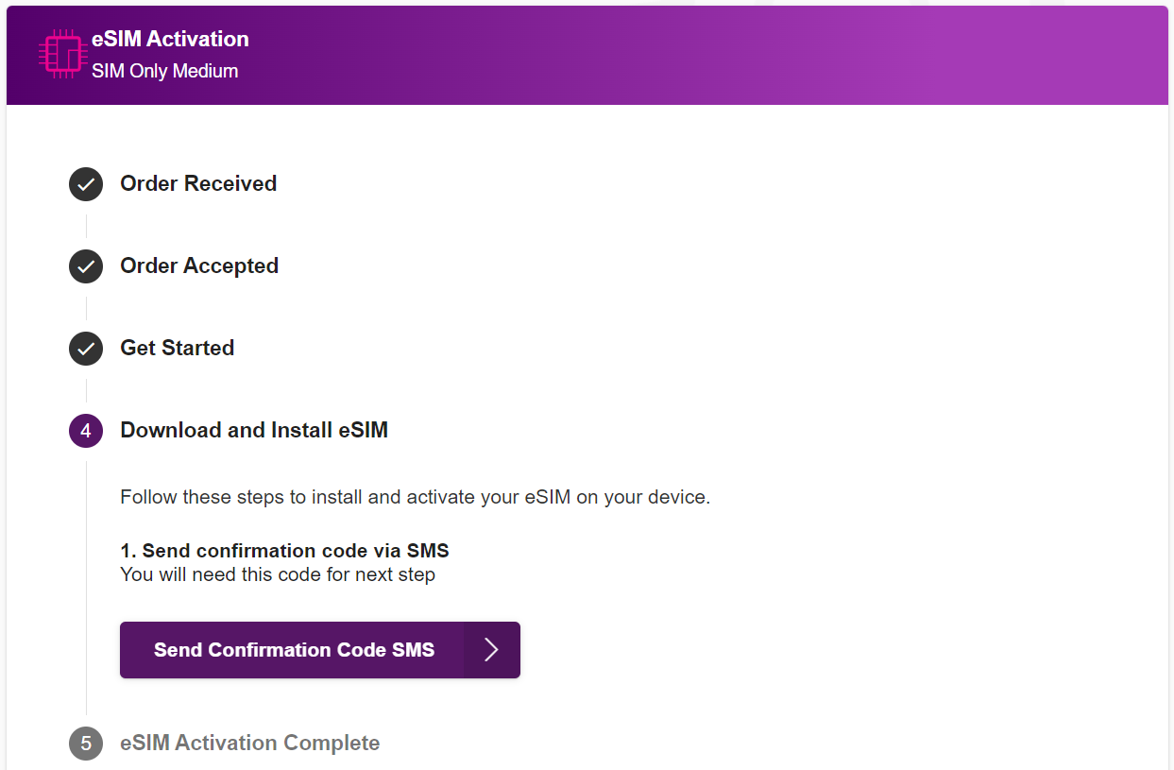The height and width of the screenshot is (770, 1174).
Task: Expand the eSIM Activation Complete step
Action: click(250, 744)
